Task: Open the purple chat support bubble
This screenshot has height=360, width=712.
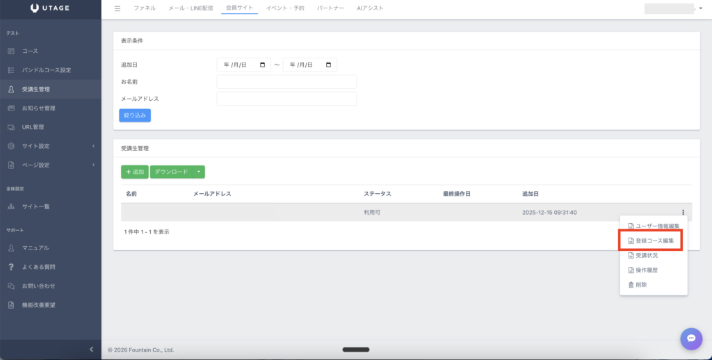Action: pyautogui.click(x=691, y=338)
